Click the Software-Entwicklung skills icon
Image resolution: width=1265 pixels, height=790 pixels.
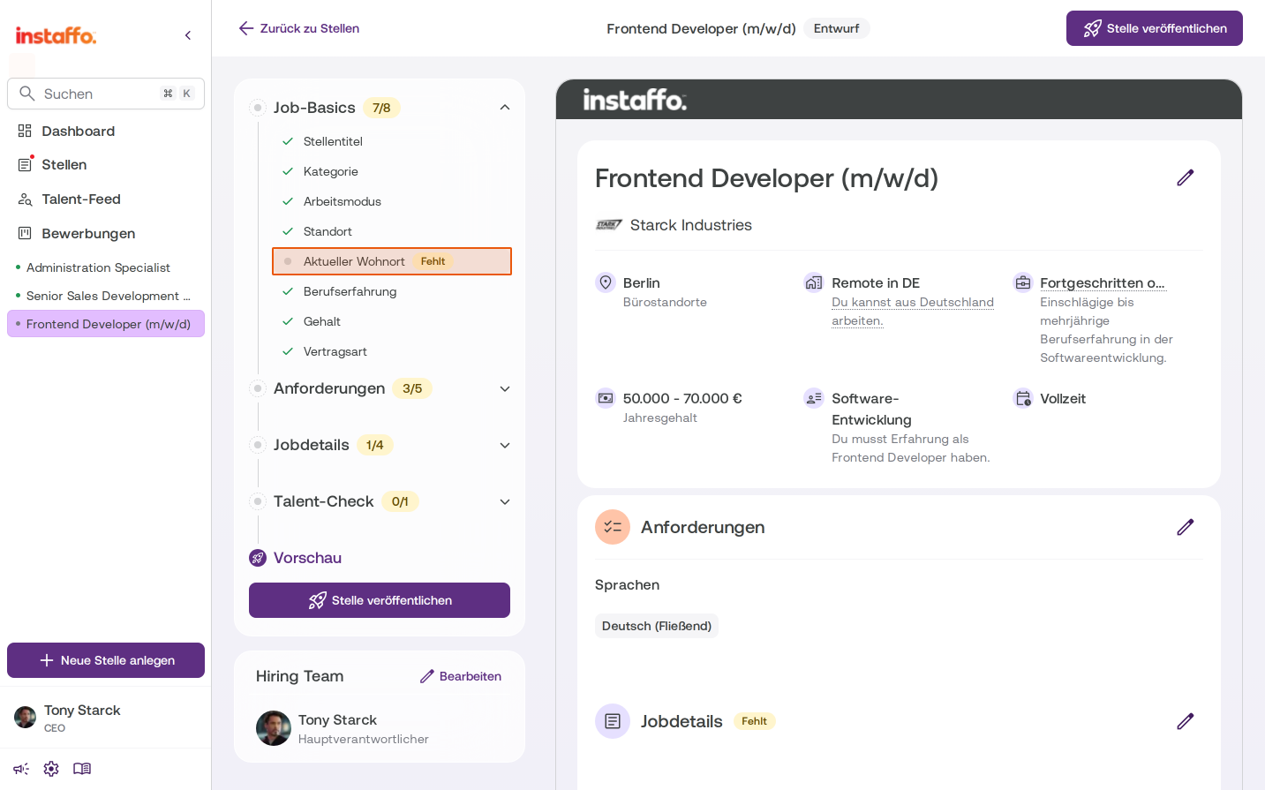(814, 398)
